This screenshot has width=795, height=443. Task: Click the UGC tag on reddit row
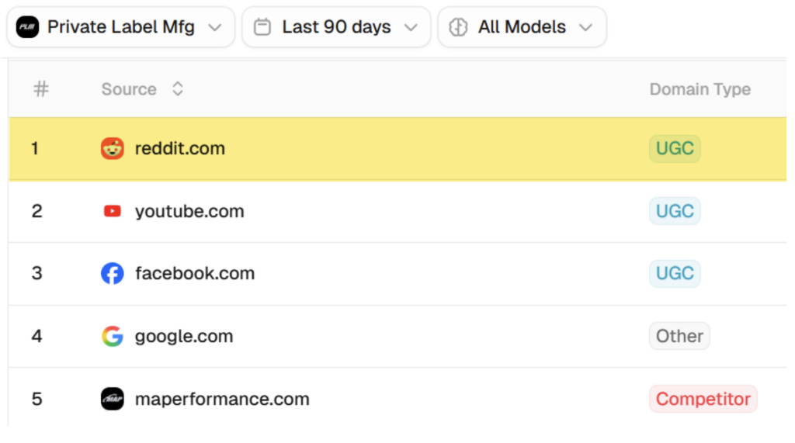coord(675,148)
